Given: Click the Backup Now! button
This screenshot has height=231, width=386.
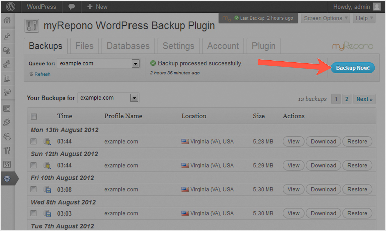Looking at the screenshot, I should (x=353, y=68).
